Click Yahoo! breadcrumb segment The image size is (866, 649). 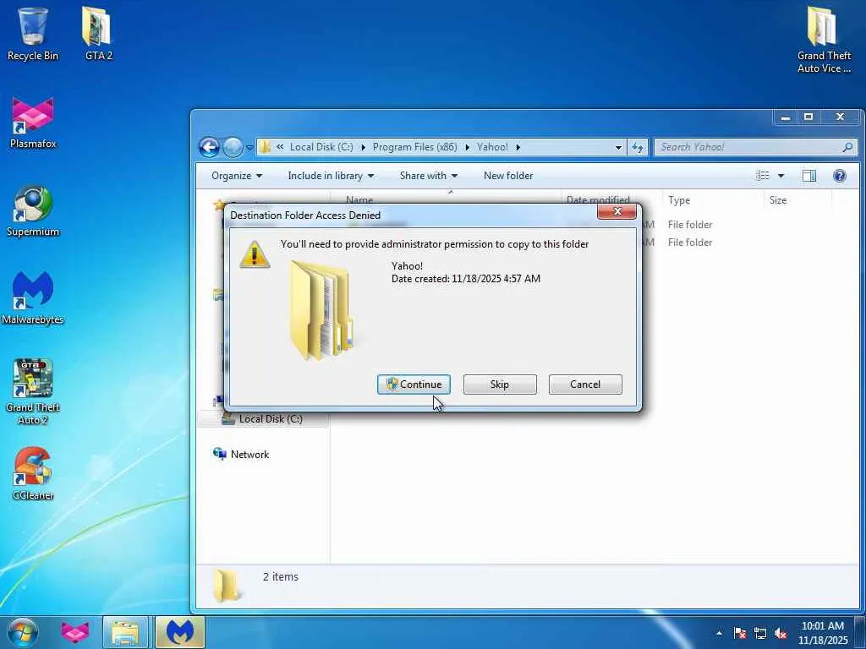click(x=492, y=147)
